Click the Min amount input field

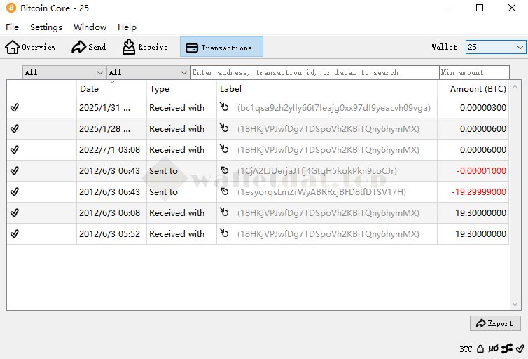[474, 72]
